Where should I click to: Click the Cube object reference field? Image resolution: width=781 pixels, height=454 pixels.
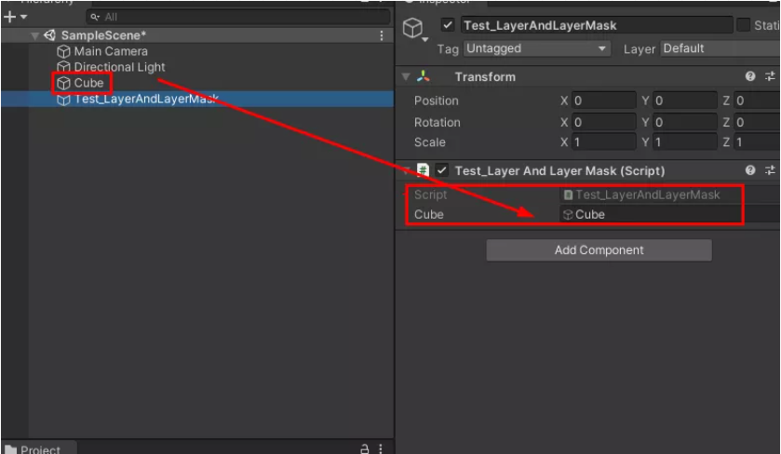(670, 215)
